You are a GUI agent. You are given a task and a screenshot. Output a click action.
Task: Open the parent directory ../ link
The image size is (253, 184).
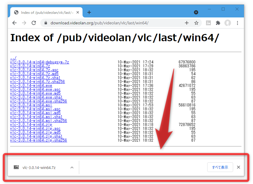(x=13, y=58)
